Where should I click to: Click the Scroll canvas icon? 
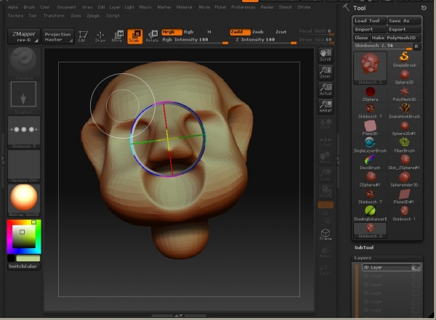(326, 55)
